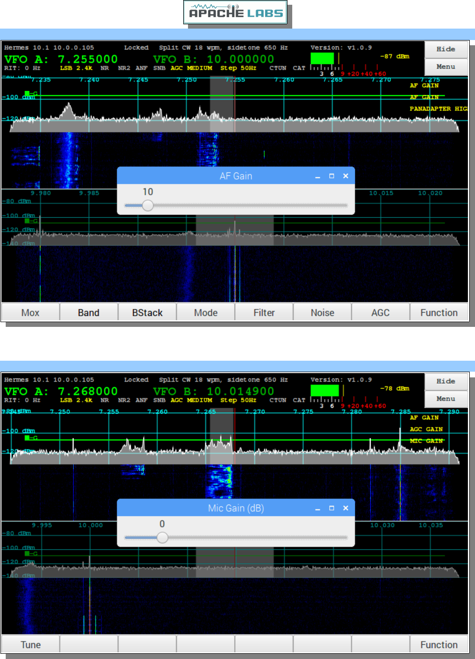Click the S-meter bar reading -78 dBm
Viewport: 475px width, 659px height.
[x=325, y=390]
